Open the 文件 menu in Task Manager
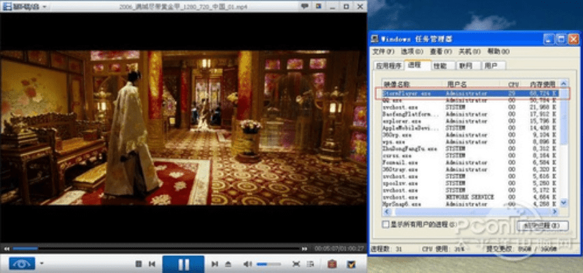Viewport: 583px width, 273px height. [383, 51]
